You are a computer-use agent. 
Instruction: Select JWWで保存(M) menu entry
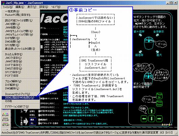pos(21,61)
